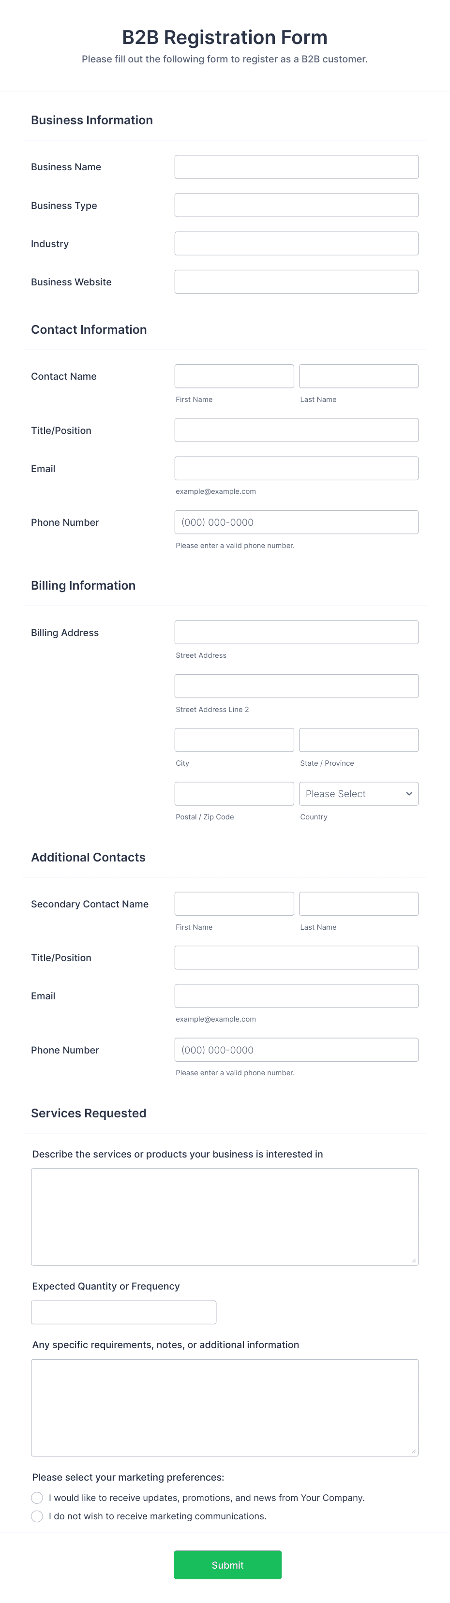This screenshot has height=1603, width=450.
Task: Click the green Submit button
Action: (x=227, y=1564)
